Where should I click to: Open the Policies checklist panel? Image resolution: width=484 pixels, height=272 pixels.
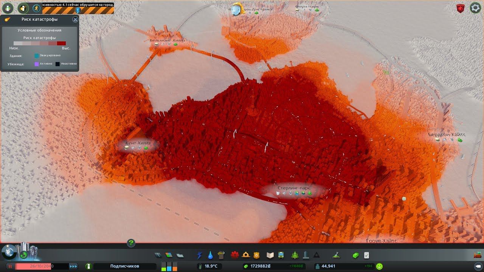click(x=366, y=255)
